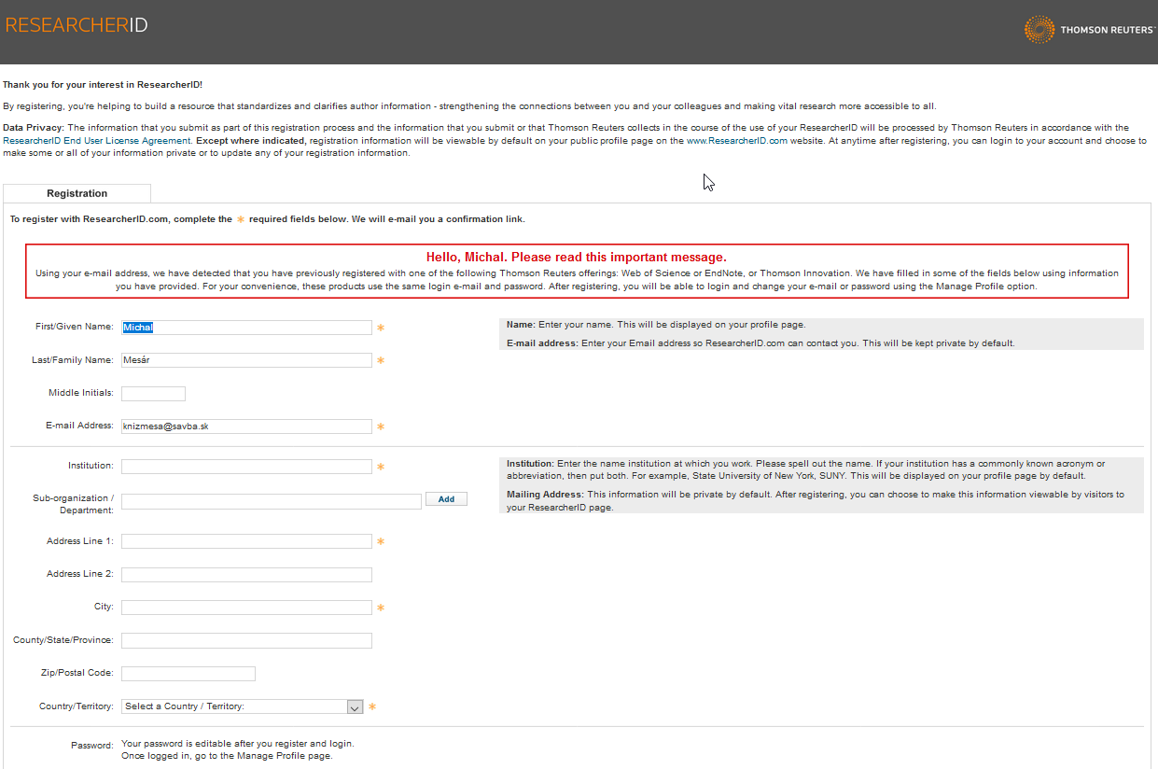
Task: Click "Your password is editable after you register" text
Action: click(x=238, y=744)
